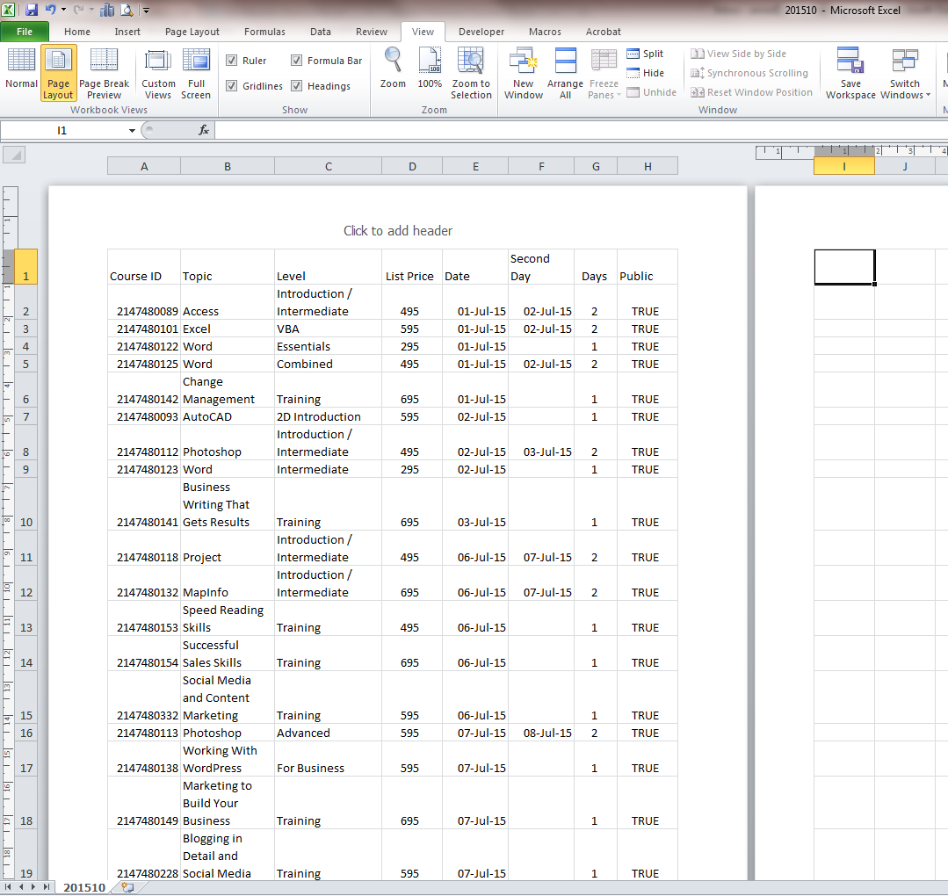Toggle the Formula Bar checkbox
The height and width of the screenshot is (896, 948).
point(296,61)
